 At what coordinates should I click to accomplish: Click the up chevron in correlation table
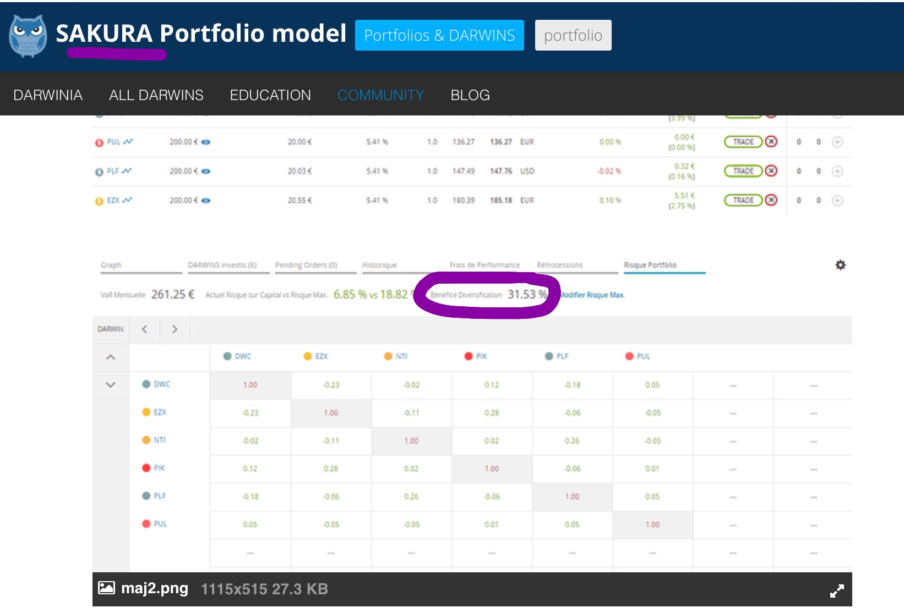point(111,357)
